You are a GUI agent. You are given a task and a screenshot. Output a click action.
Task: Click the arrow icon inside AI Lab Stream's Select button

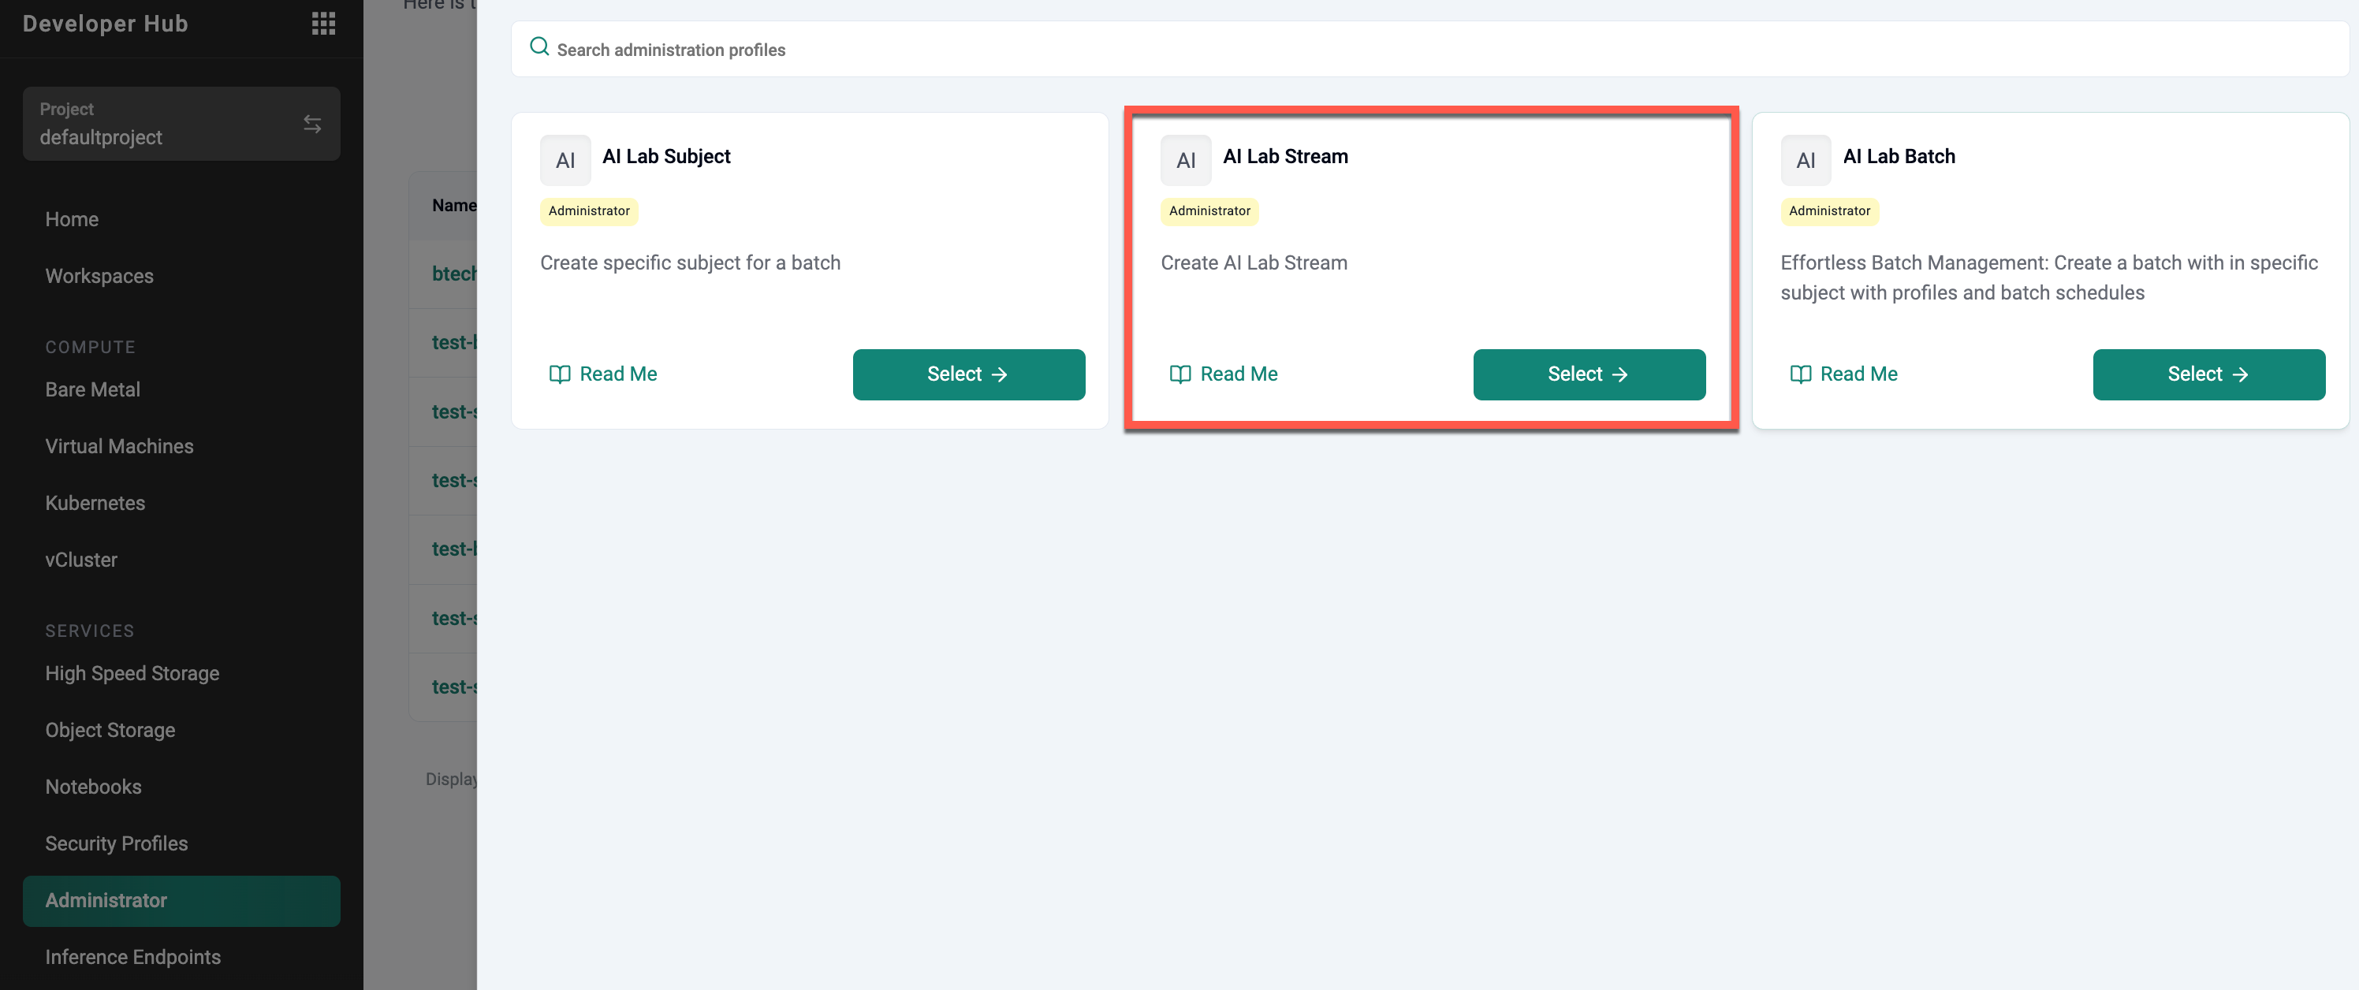[x=1622, y=374]
